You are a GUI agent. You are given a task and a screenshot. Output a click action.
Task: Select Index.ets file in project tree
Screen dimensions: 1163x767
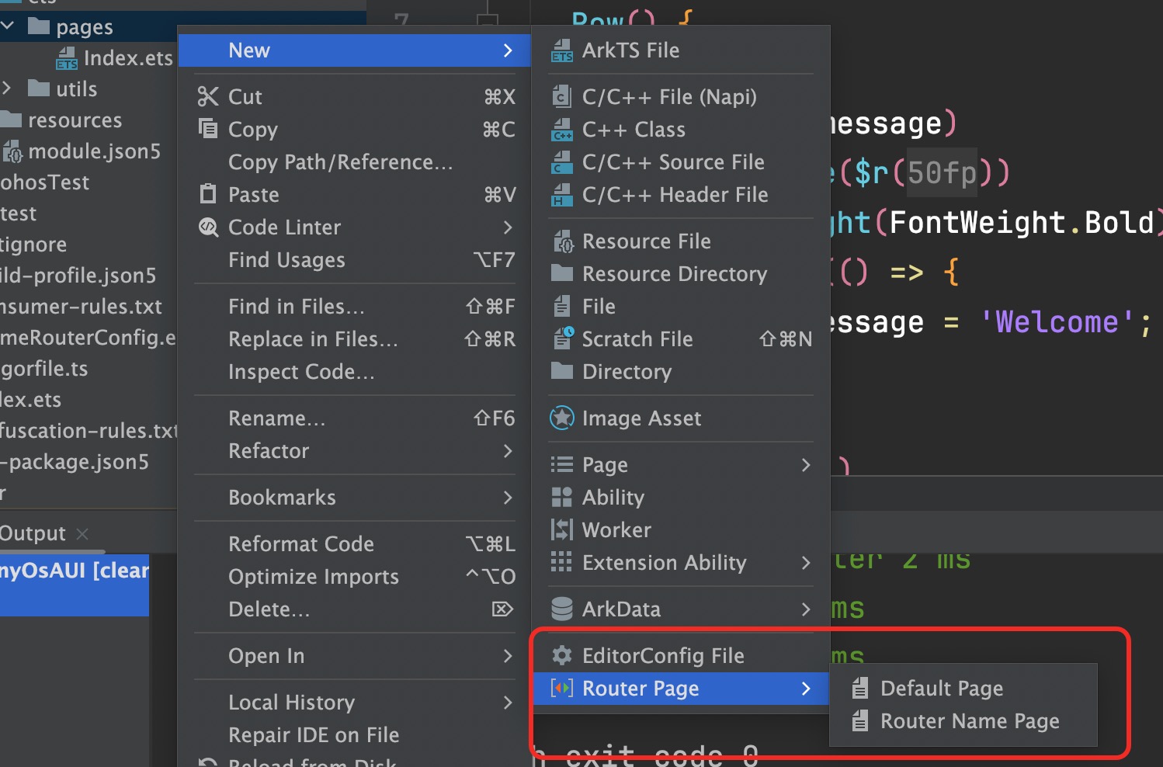[115, 58]
